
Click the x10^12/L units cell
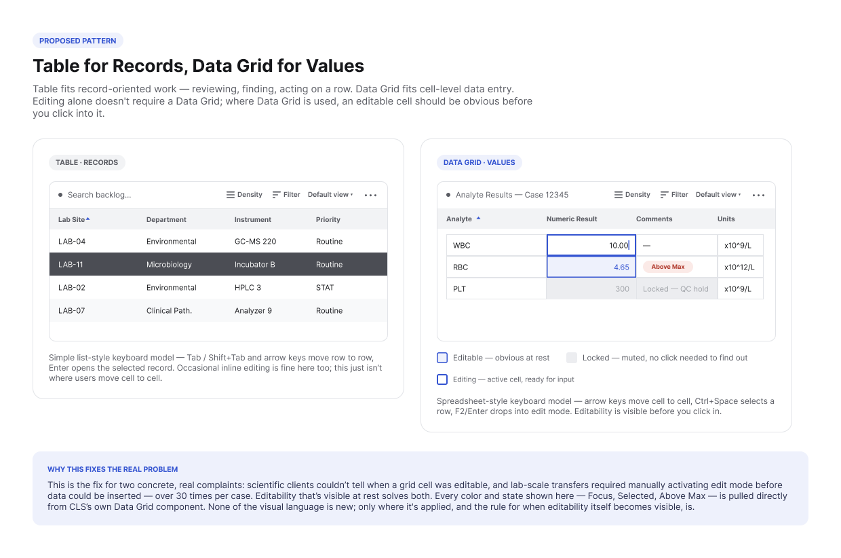pyautogui.click(x=741, y=267)
